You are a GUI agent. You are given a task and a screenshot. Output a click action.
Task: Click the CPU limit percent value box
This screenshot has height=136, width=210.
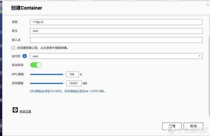(72, 74)
